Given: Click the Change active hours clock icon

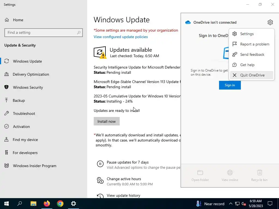Looking at the screenshot, I should pos(100,180).
